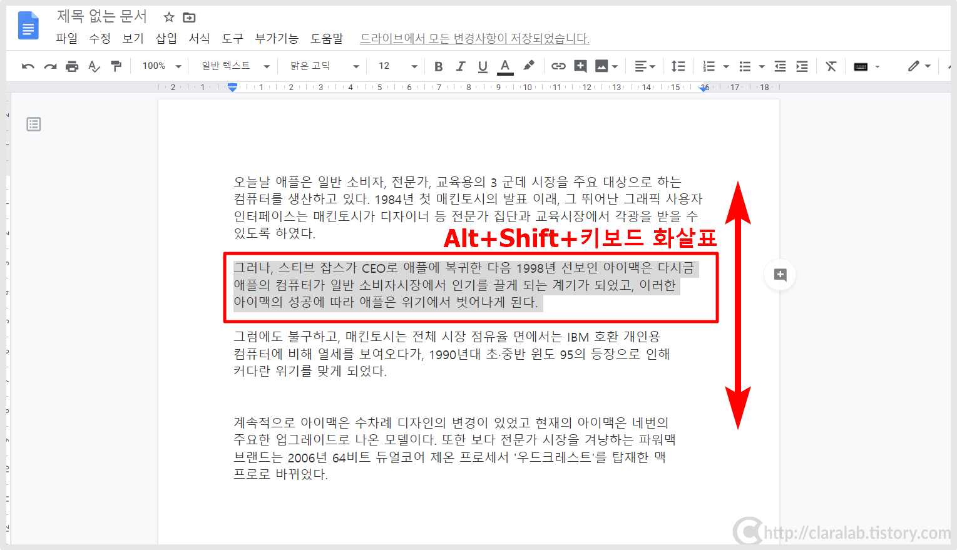
Task: Click the bulleted list icon
Action: (745, 66)
